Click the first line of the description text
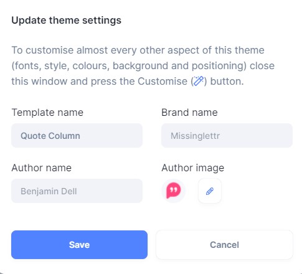 tap(138, 50)
